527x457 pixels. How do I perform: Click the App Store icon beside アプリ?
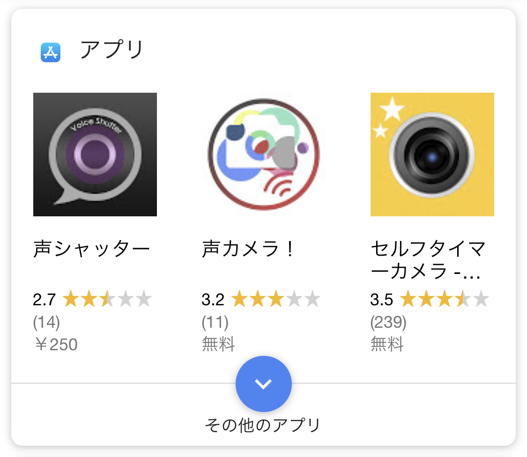pyautogui.click(x=51, y=52)
